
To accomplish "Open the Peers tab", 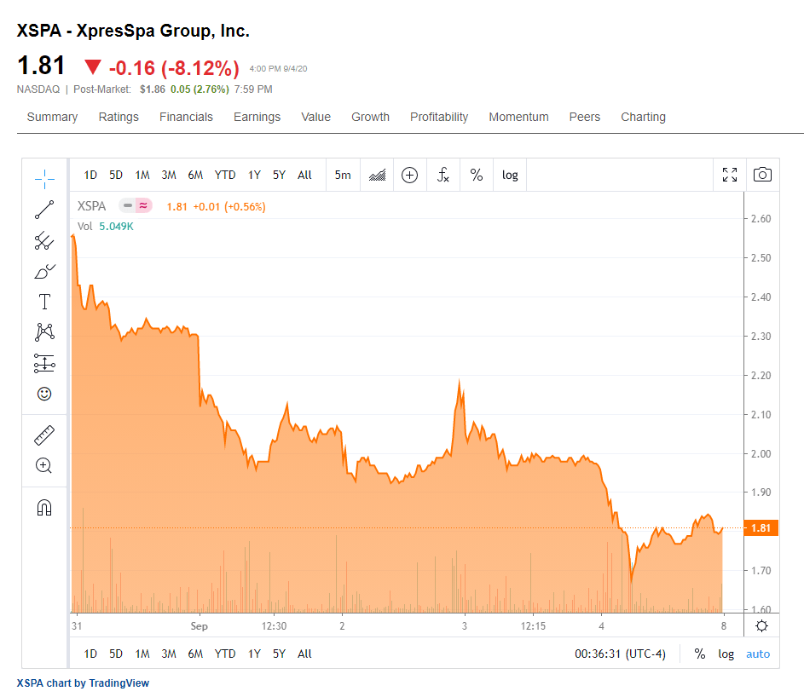I will 585,117.
